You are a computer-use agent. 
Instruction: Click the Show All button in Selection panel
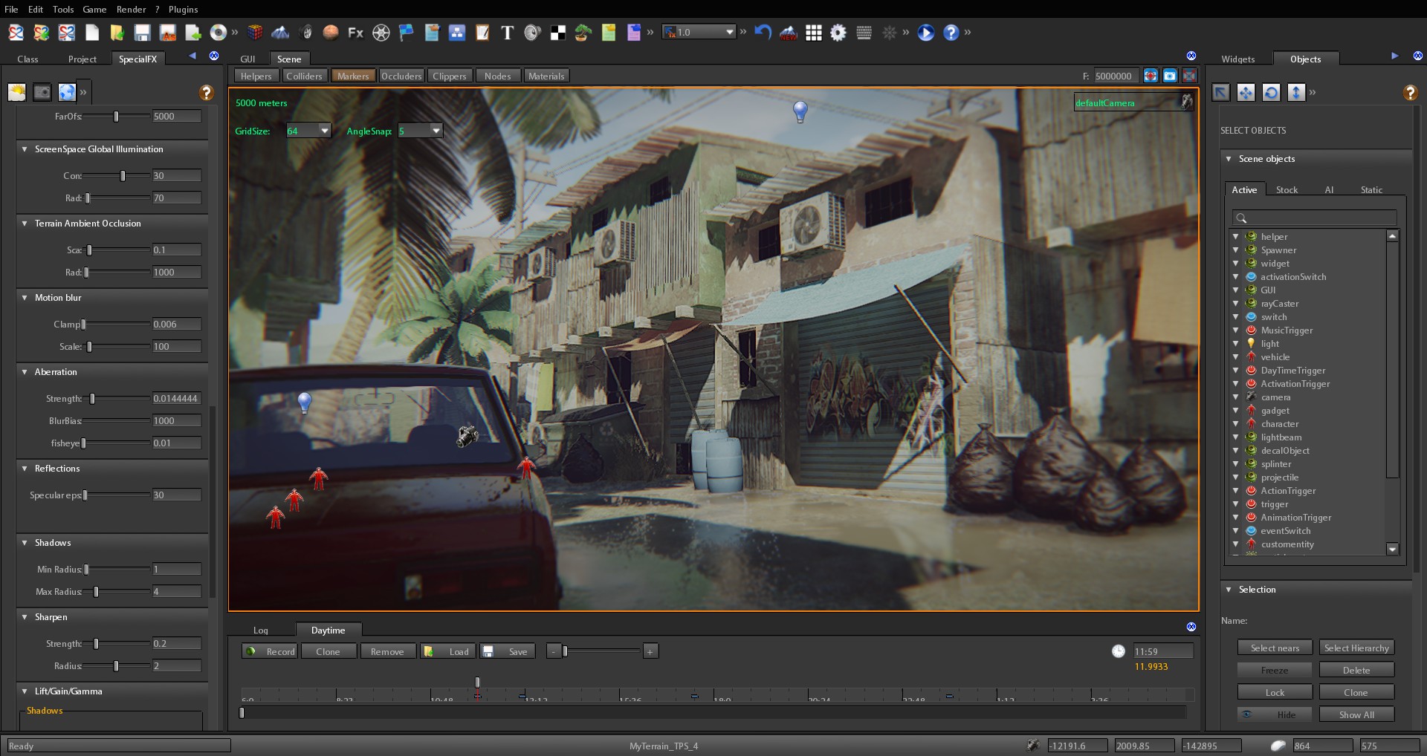[x=1356, y=714]
